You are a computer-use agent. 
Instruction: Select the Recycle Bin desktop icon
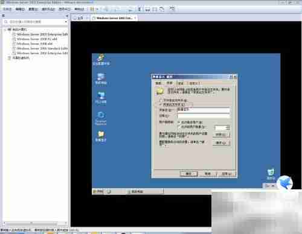click(x=271, y=174)
